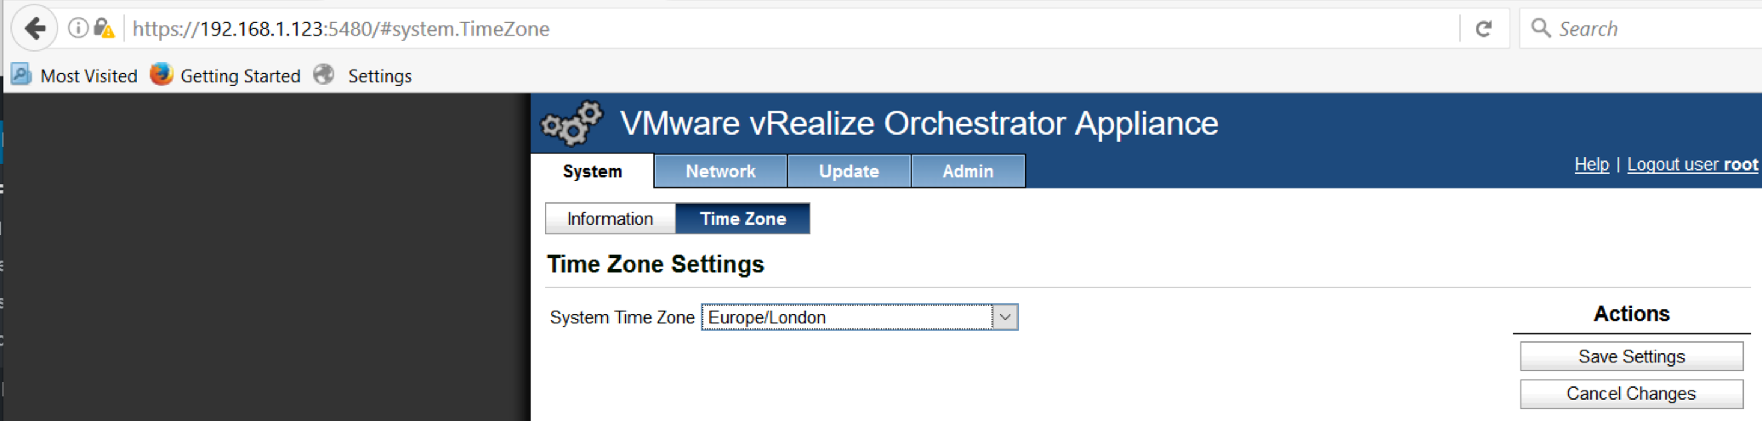Image resolution: width=1762 pixels, height=421 pixels.
Task: Click the page reload icon
Action: [1484, 29]
